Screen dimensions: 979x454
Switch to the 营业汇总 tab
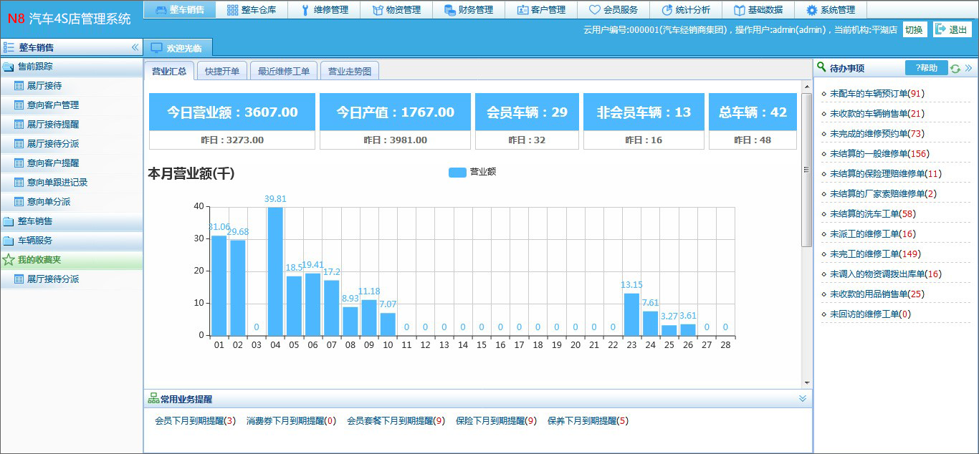pos(169,71)
